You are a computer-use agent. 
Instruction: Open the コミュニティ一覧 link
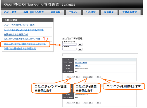pyautogui.click(x=25, y=44)
